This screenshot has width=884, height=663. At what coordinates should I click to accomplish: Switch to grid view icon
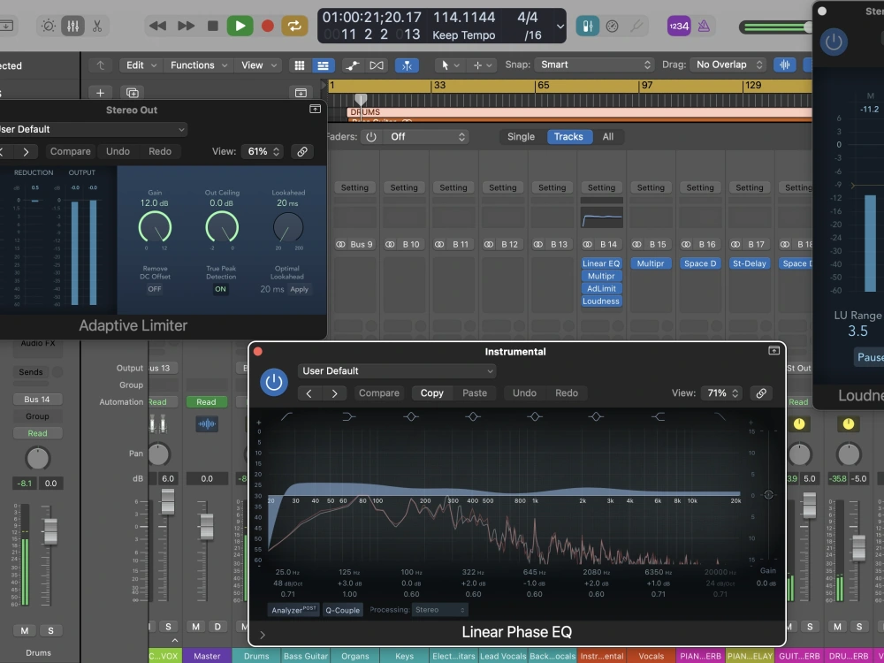point(300,65)
